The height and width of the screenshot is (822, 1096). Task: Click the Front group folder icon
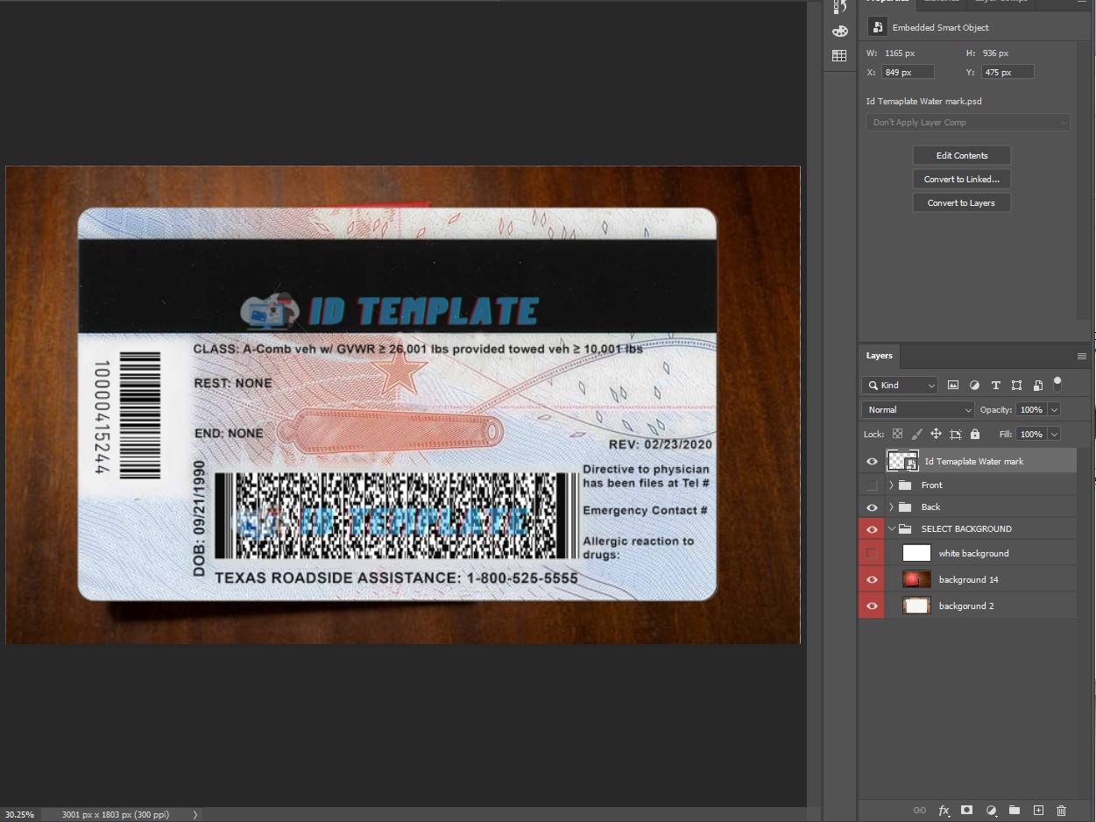pyautogui.click(x=906, y=485)
